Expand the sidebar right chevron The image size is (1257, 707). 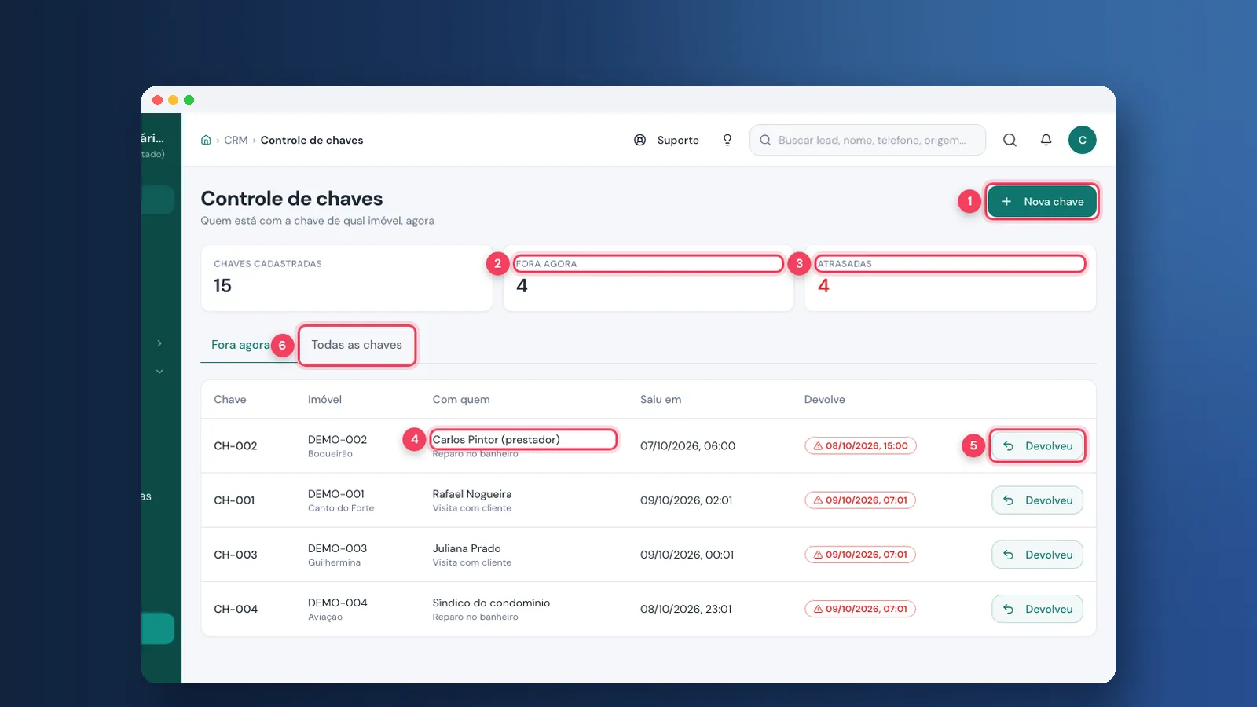coord(159,343)
